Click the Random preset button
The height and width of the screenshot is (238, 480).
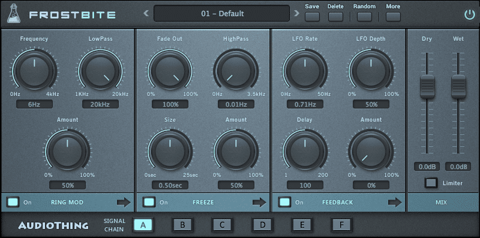(364, 17)
